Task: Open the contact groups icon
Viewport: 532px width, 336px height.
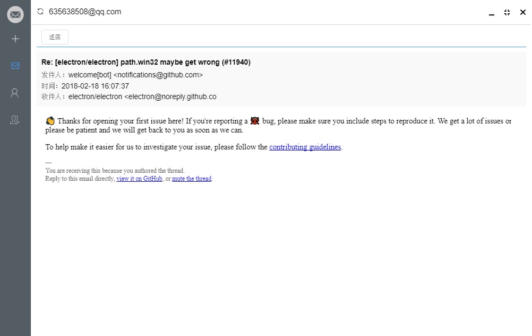Action: click(14, 120)
